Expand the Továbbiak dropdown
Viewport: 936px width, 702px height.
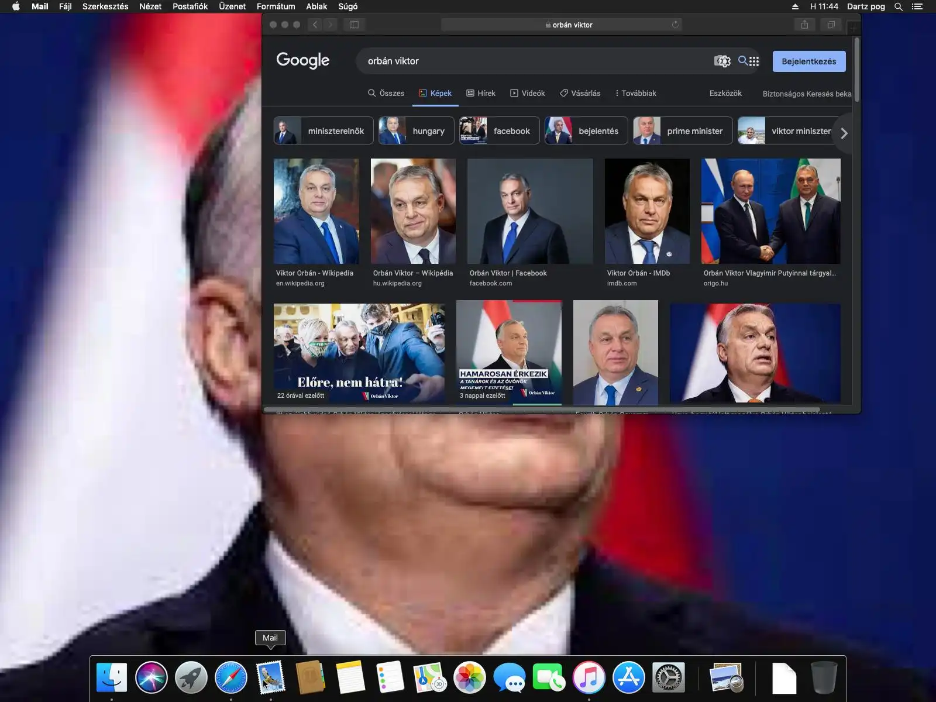636,93
